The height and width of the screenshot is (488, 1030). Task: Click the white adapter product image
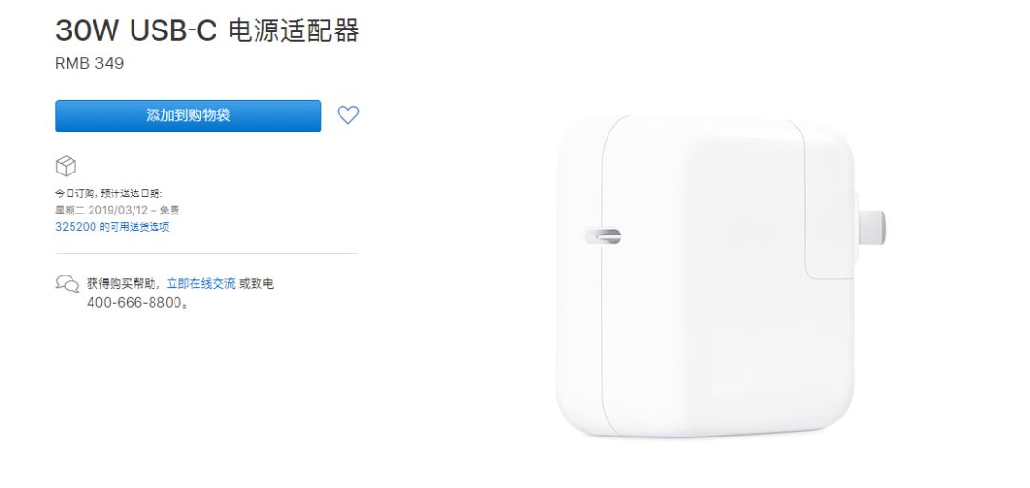click(x=721, y=275)
